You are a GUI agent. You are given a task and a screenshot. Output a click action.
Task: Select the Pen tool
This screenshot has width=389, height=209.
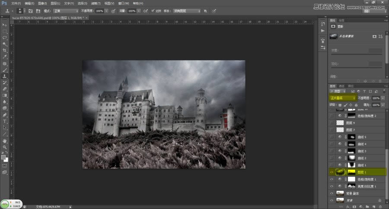coord(5,115)
